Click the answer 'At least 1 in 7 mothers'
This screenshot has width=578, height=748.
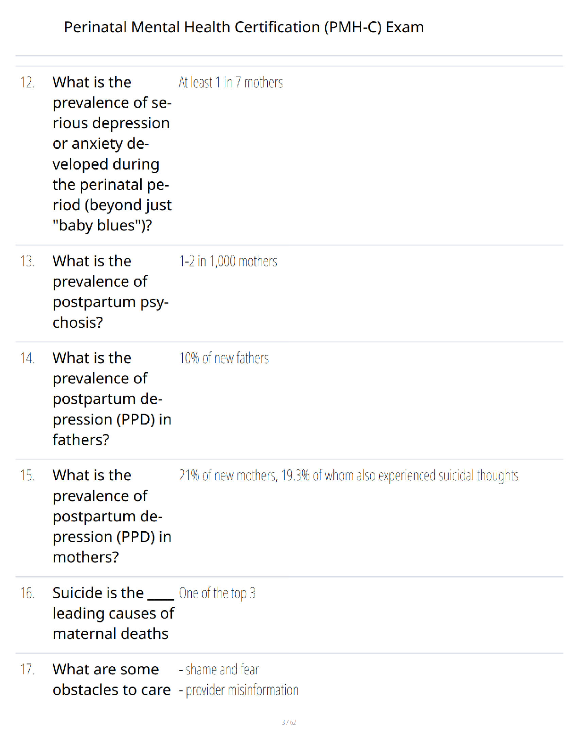230,83
